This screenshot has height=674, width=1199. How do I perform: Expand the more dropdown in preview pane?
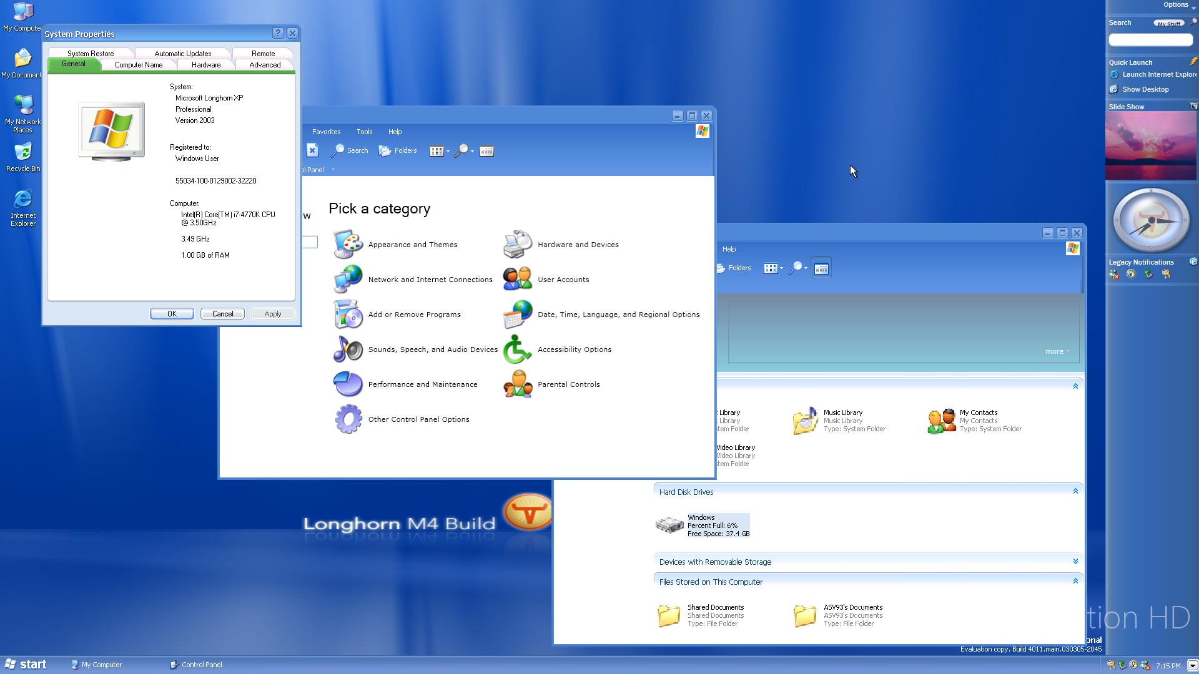(x=1057, y=351)
